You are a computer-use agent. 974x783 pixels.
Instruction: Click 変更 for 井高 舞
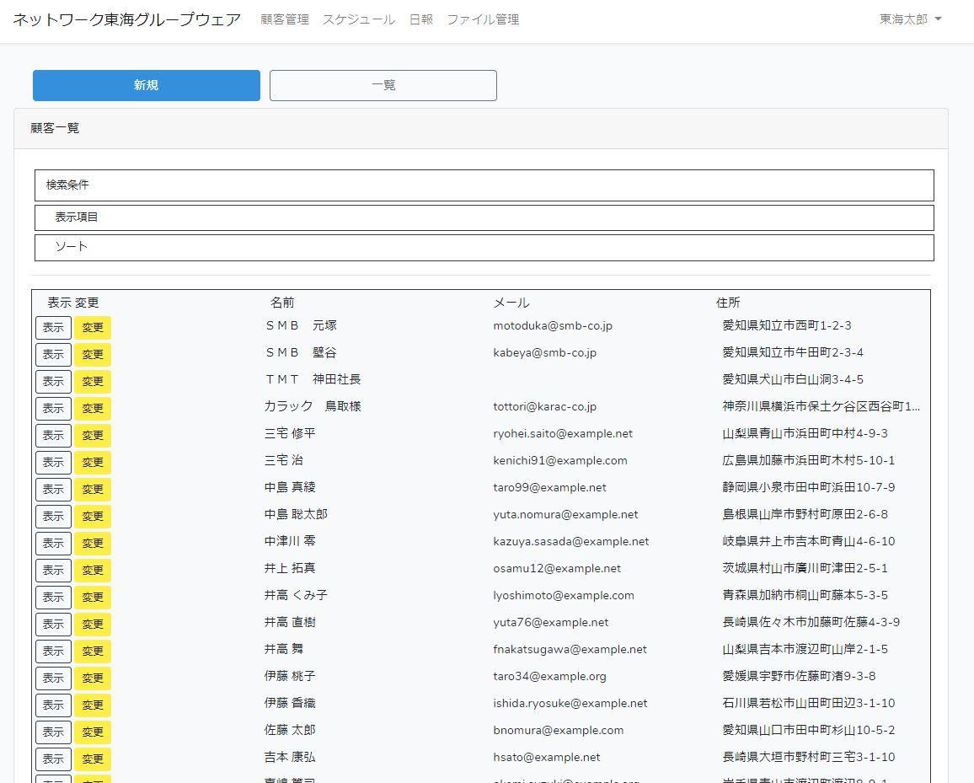[x=93, y=652]
